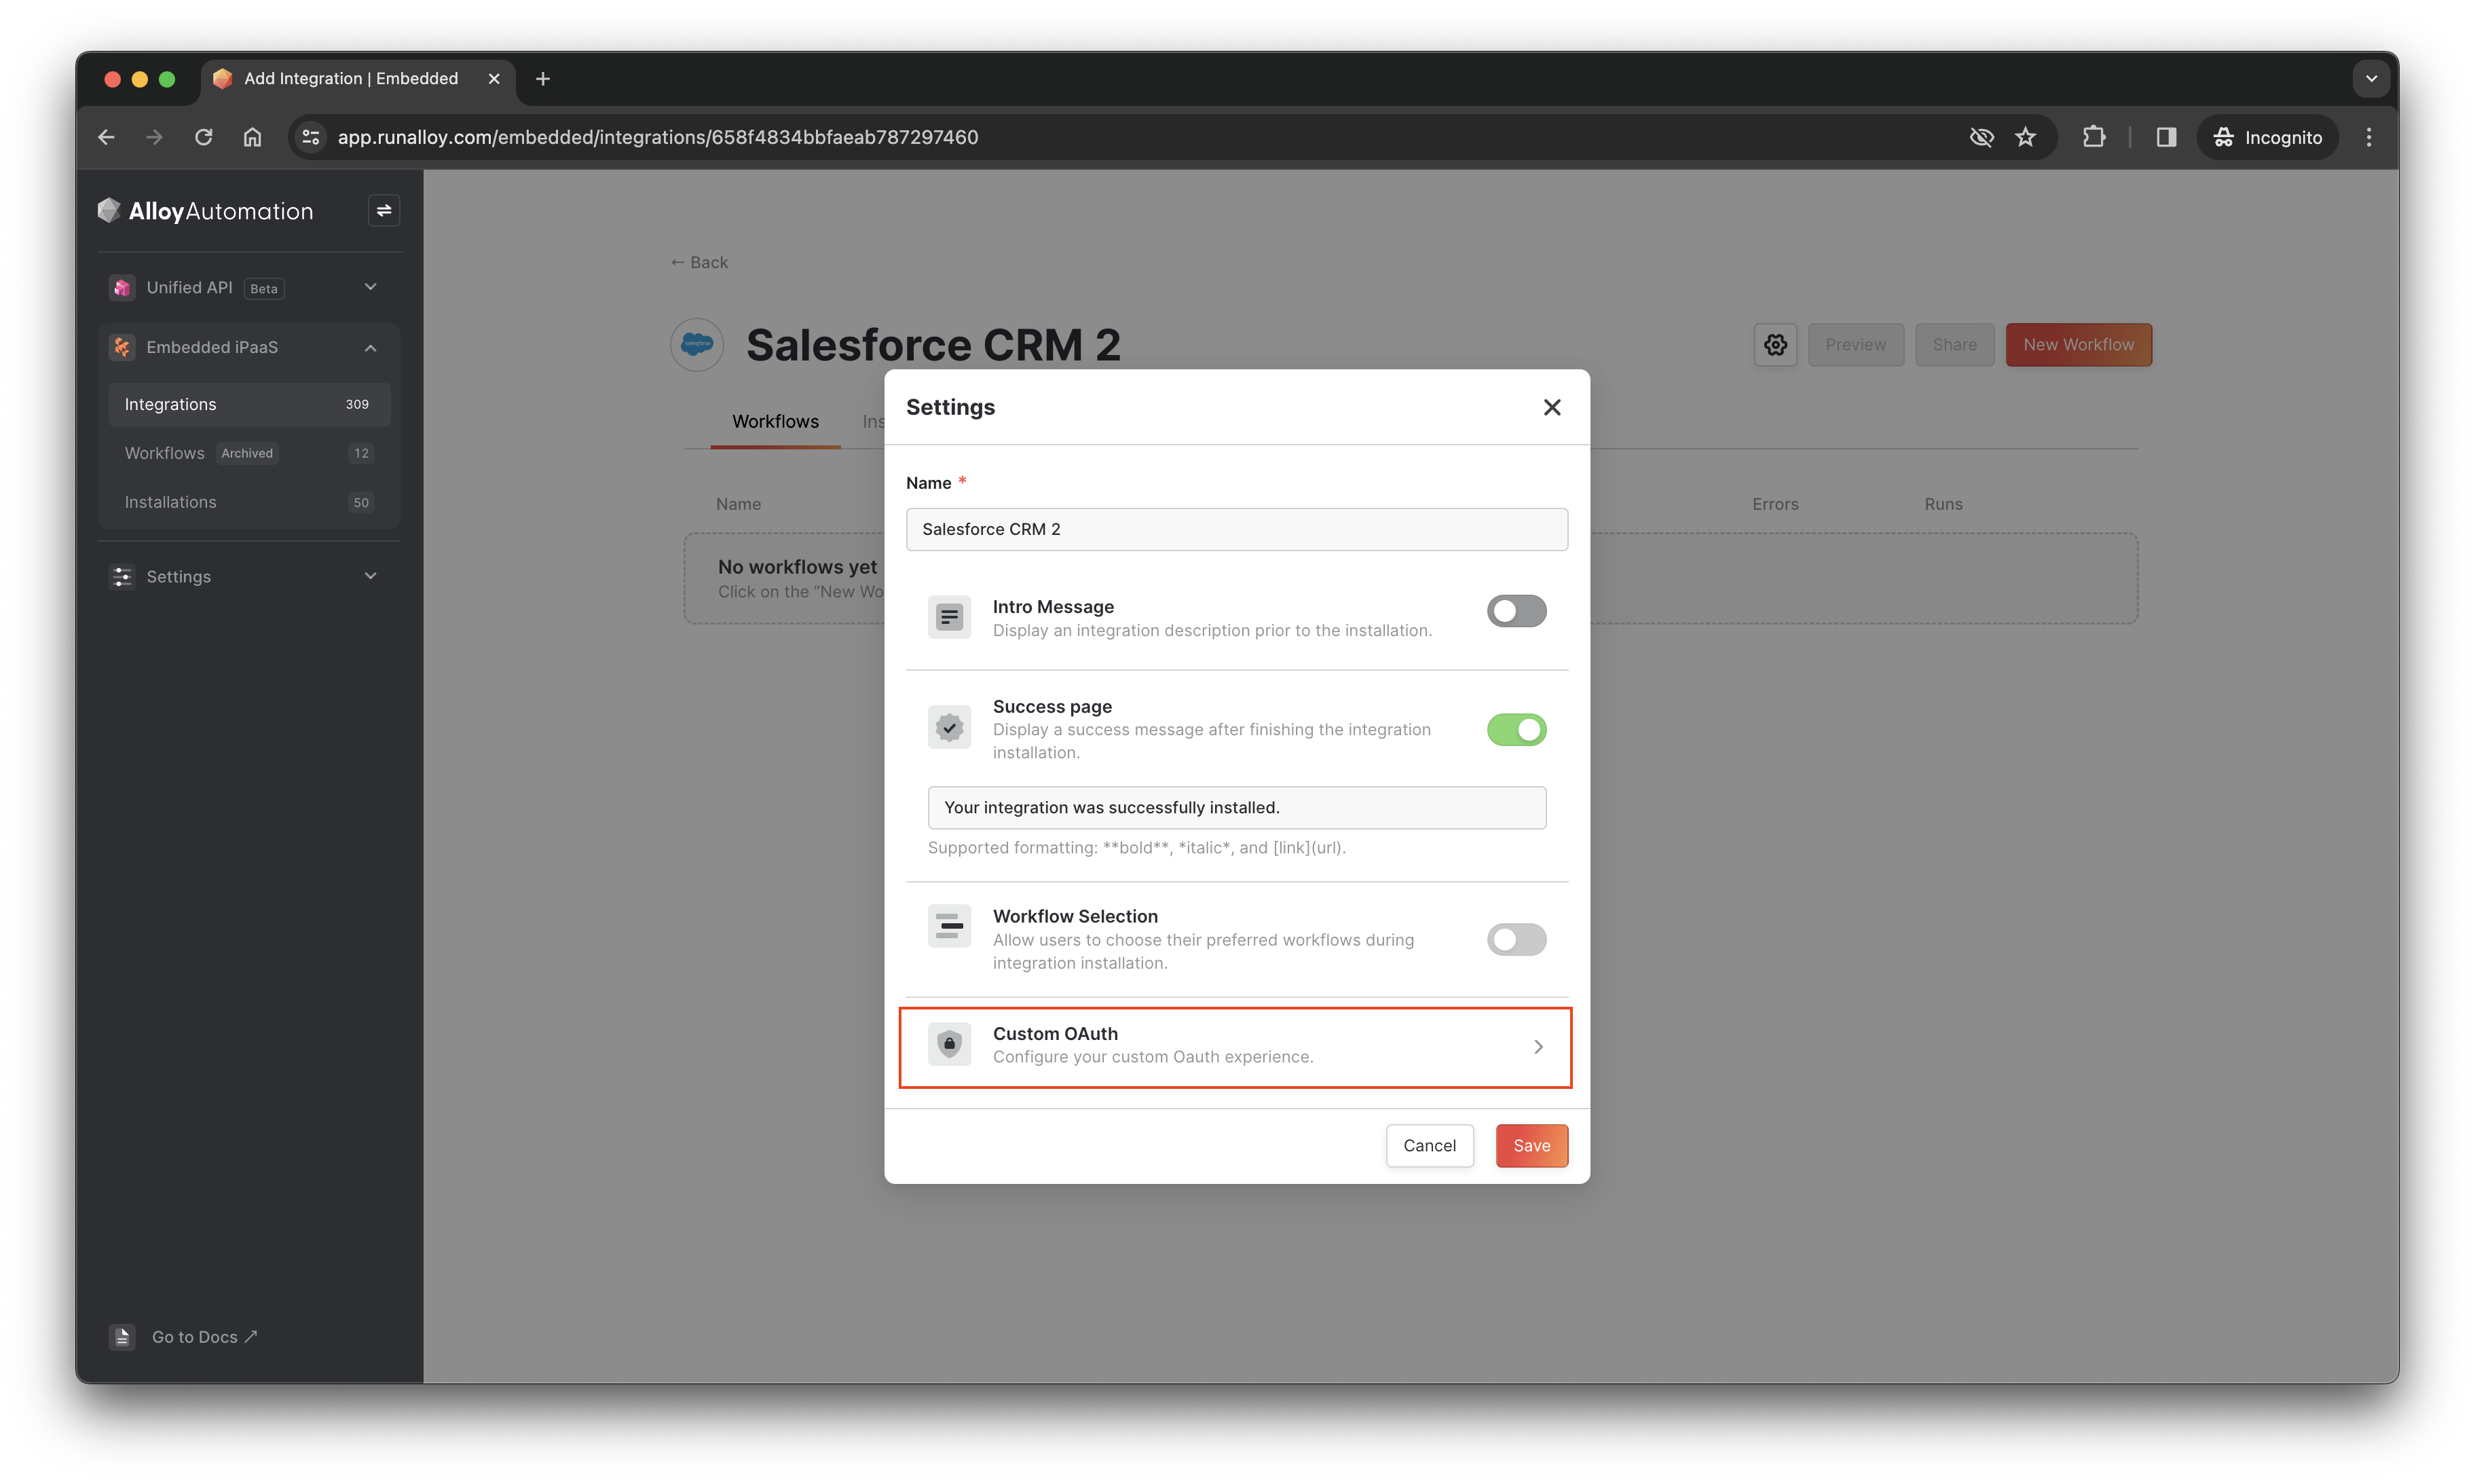
Task: Click the 12 count on Workflows
Action: tap(361, 454)
